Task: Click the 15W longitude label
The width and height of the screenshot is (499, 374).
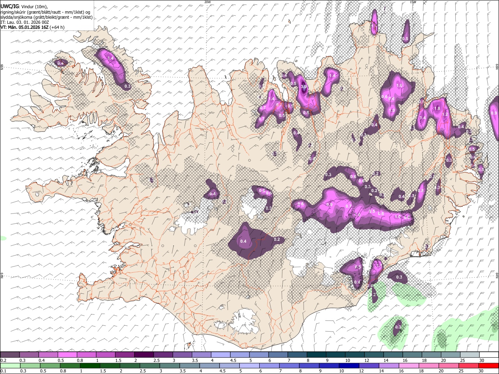Action: coord(413,2)
